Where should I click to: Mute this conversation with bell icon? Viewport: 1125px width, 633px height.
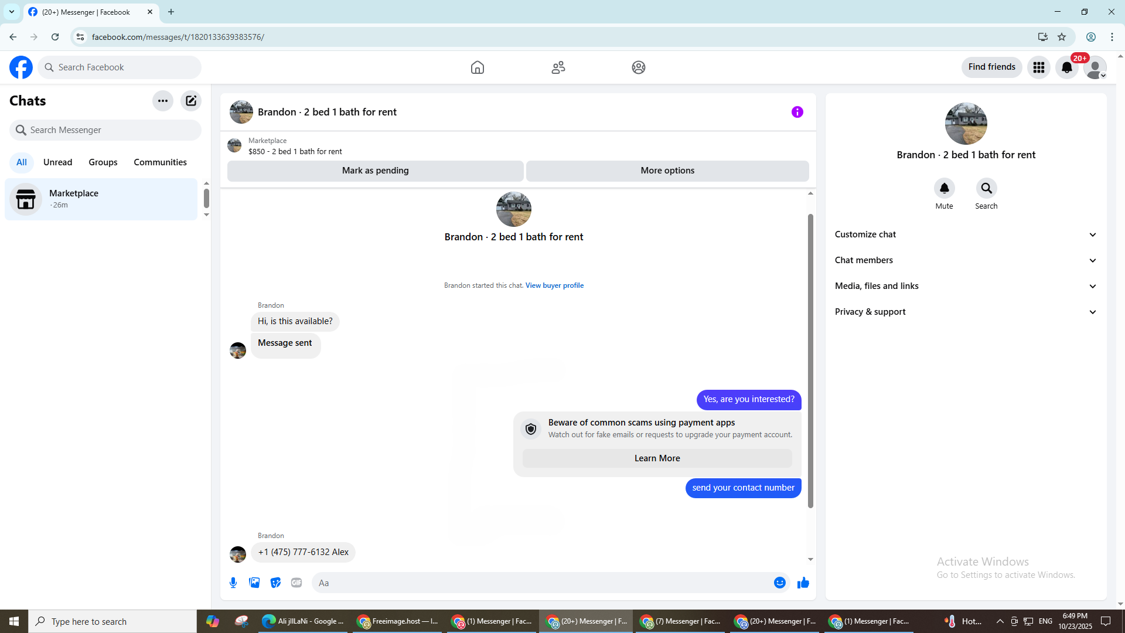coord(944,189)
